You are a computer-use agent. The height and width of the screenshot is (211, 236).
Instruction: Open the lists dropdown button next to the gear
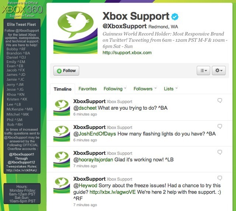203,70
